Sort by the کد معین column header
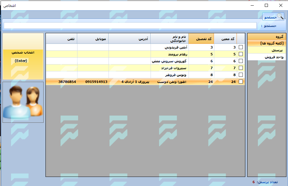The width and height of the screenshot is (288, 186). point(225,39)
